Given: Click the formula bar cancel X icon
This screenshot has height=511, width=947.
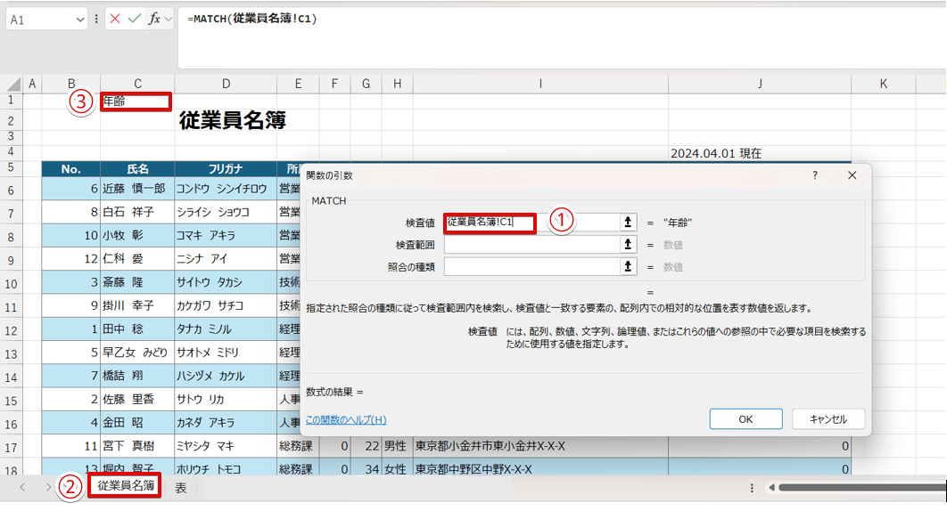Looking at the screenshot, I should click(x=115, y=19).
